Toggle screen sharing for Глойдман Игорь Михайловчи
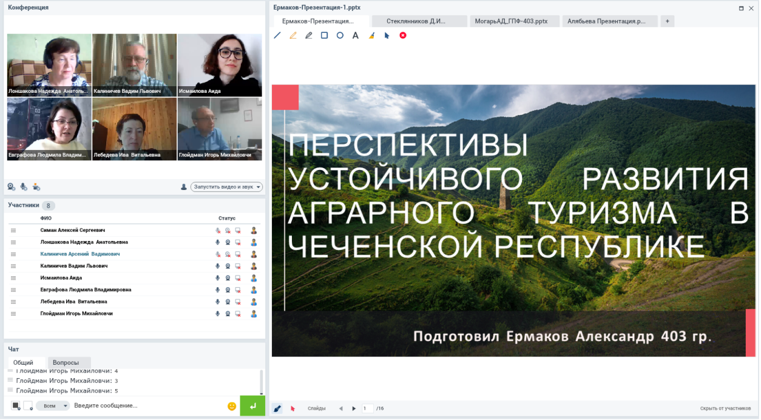Screen dimensions: 761x420 point(238,314)
